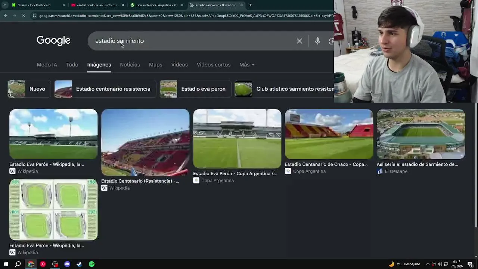Switch to the Todo results tab

click(x=72, y=65)
